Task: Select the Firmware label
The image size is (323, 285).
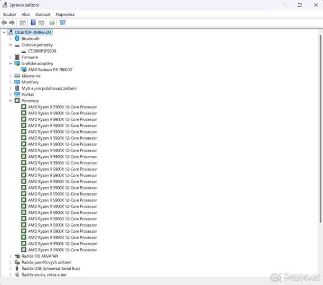Action: 29,57
